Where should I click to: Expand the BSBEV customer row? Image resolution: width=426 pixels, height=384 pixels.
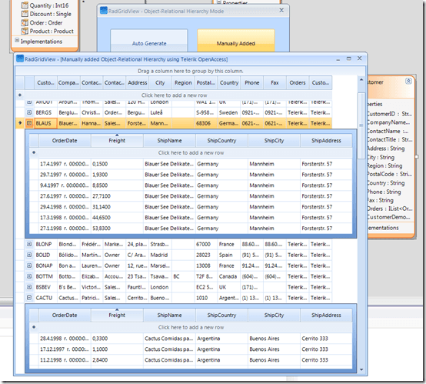point(29,287)
